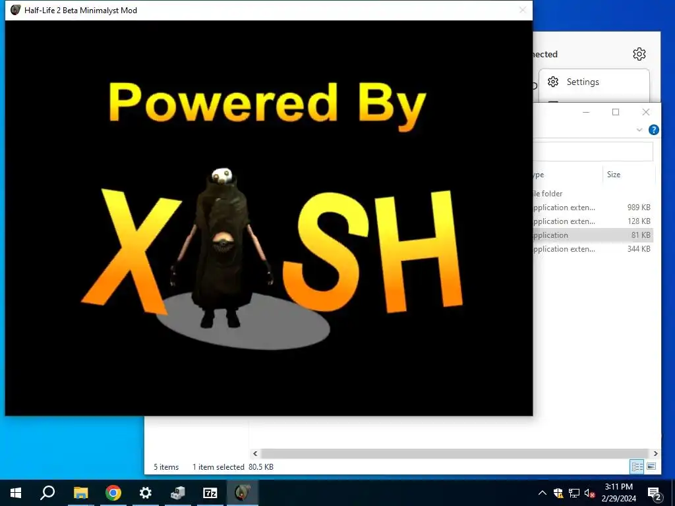Viewport: 675px width, 506px height.
Task: Close the File Explorer window
Action: click(x=646, y=112)
